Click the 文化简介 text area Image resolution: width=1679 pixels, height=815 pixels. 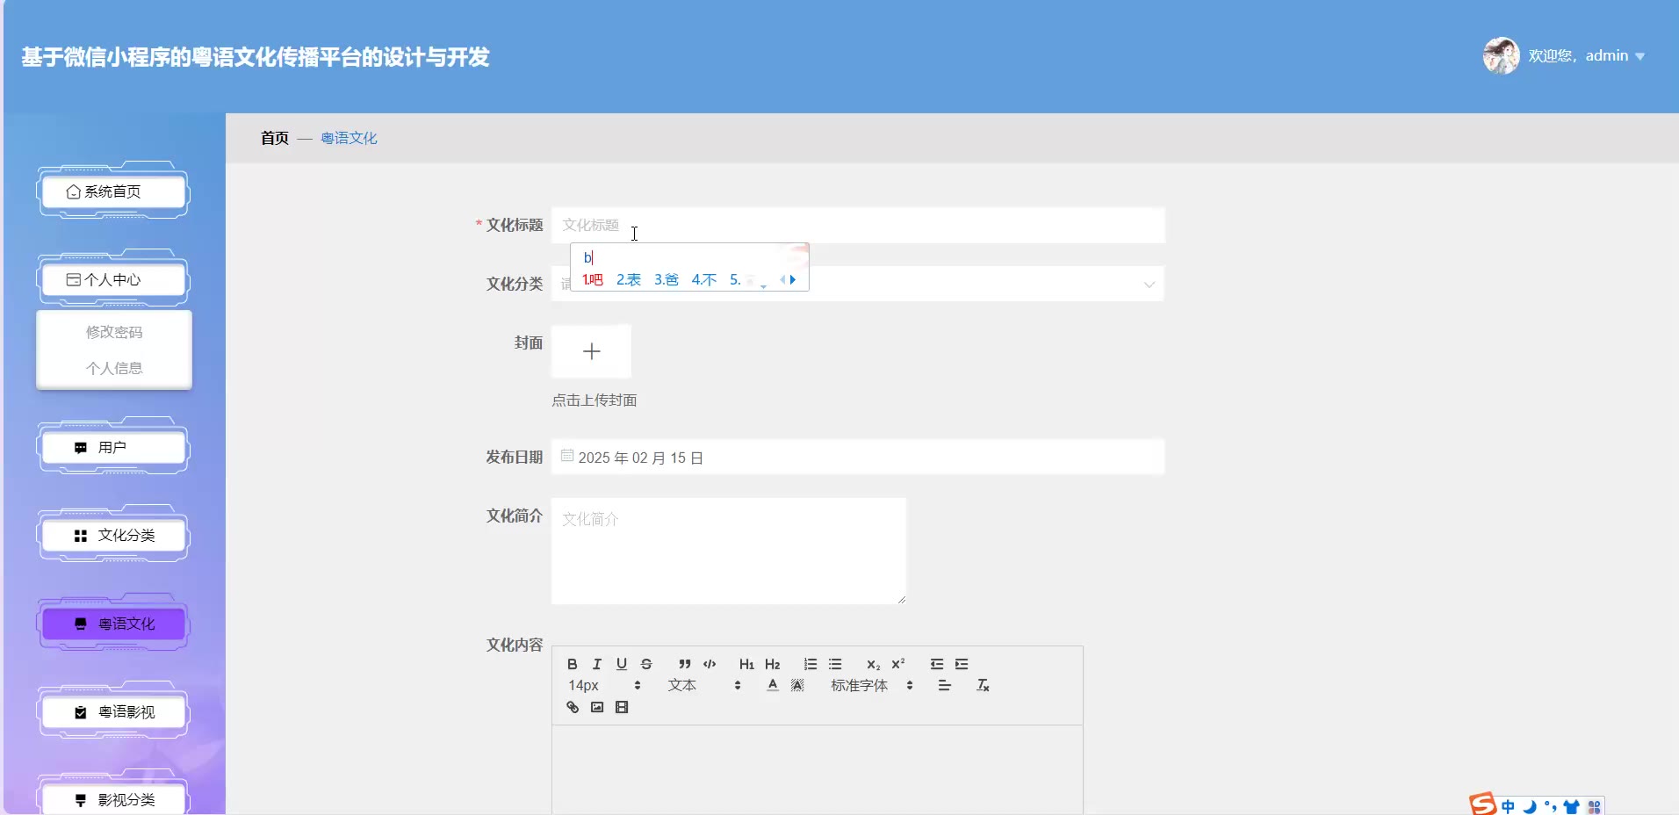tap(728, 551)
